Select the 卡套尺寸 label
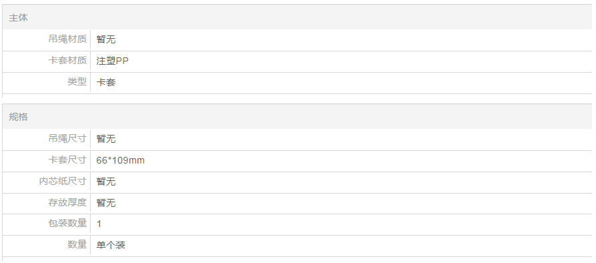Screen dimensions: 596x263 (67, 160)
